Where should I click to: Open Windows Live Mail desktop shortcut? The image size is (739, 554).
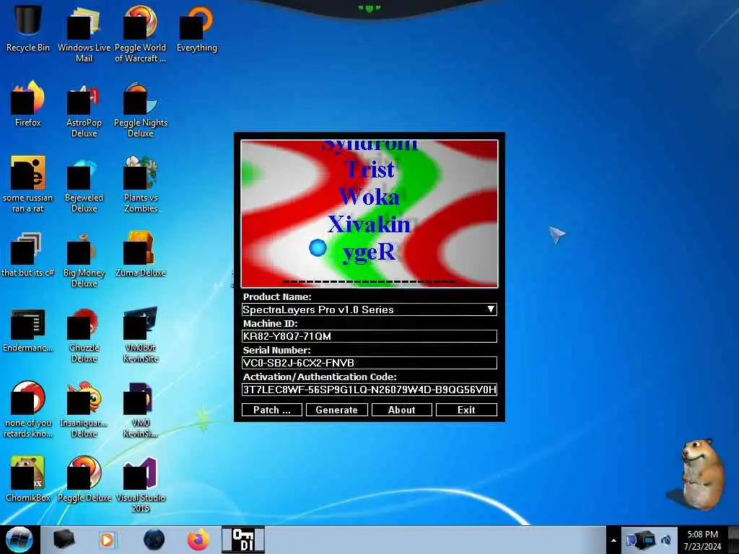(x=84, y=34)
